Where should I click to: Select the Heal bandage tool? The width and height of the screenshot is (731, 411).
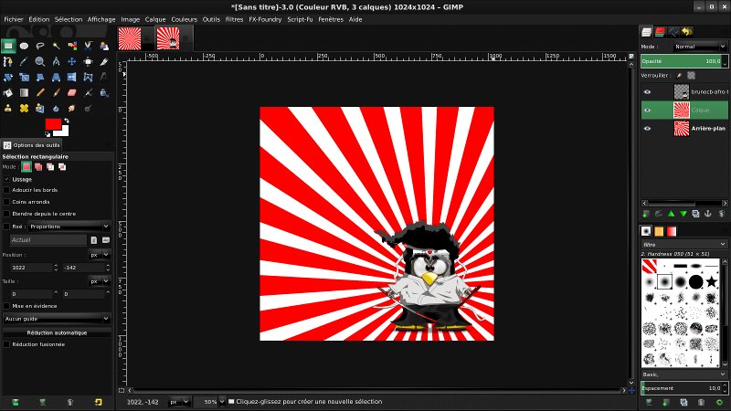point(24,108)
